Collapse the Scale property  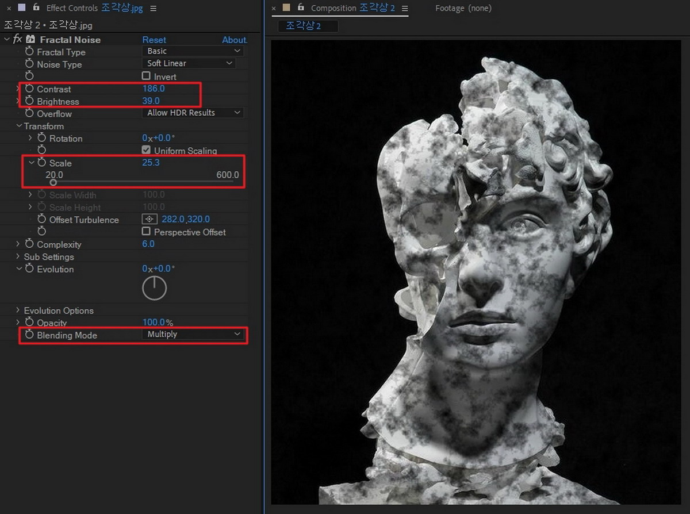tap(30, 163)
